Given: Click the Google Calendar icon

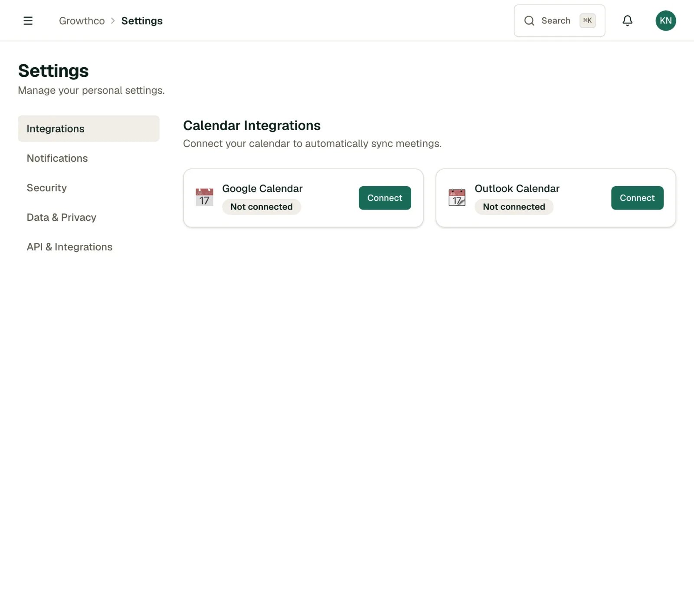Looking at the screenshot, I should [204, 197].
